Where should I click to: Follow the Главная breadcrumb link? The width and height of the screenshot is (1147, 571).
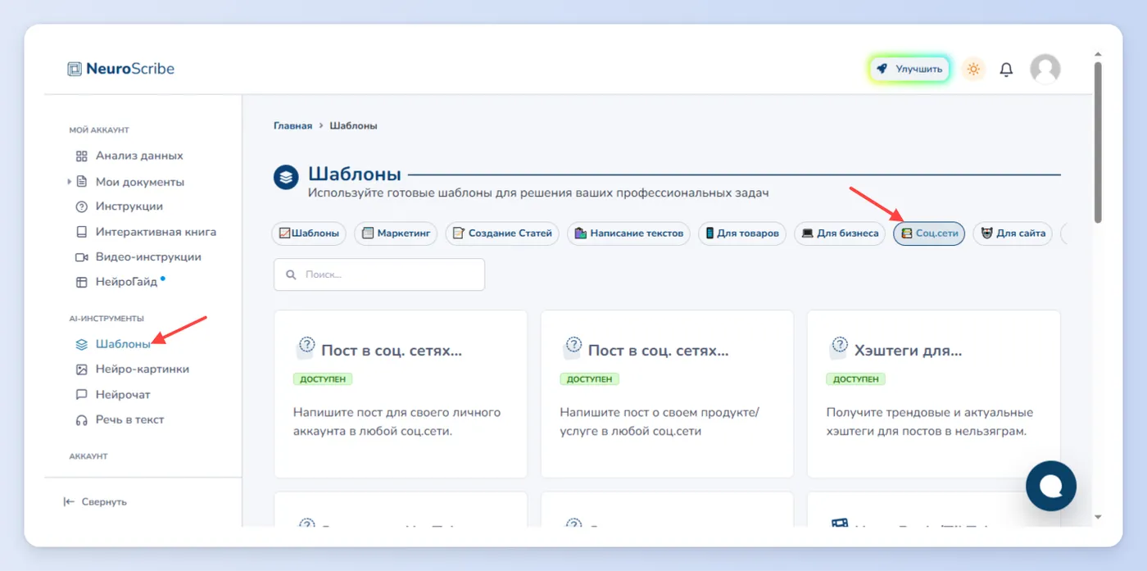(x=292, y=126)
